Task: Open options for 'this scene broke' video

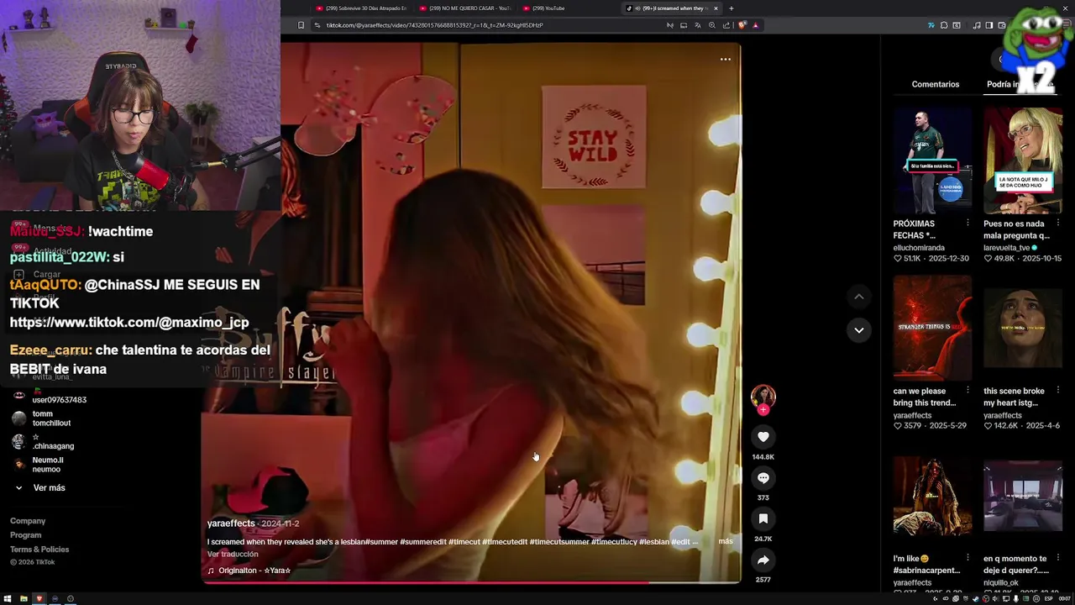Action: pyautogui.click(x=1057, y=391)
